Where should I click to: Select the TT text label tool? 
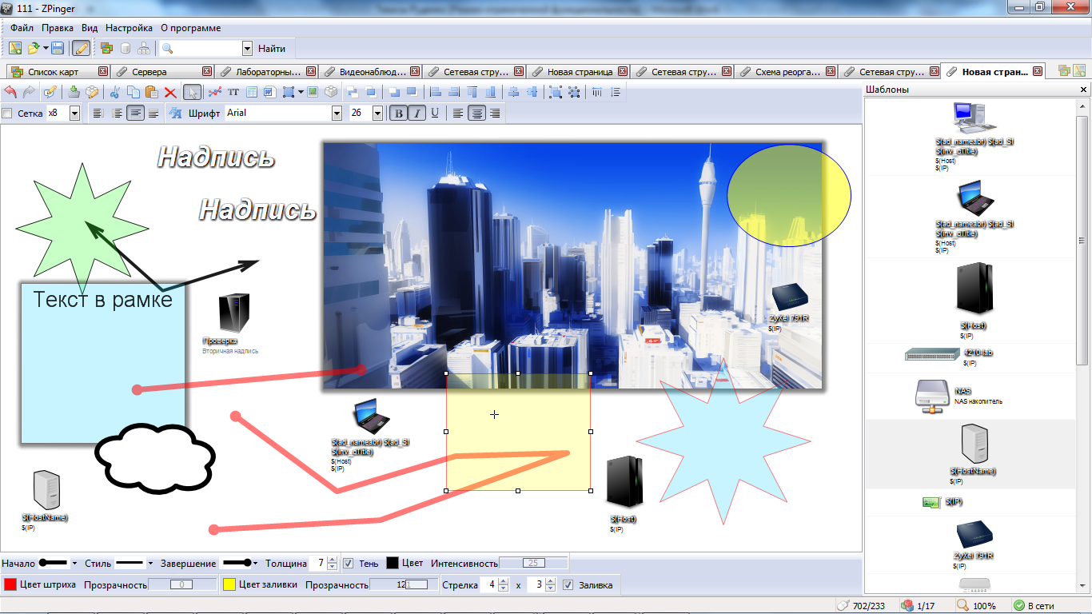pyautogui.click(x=233, y=92)
